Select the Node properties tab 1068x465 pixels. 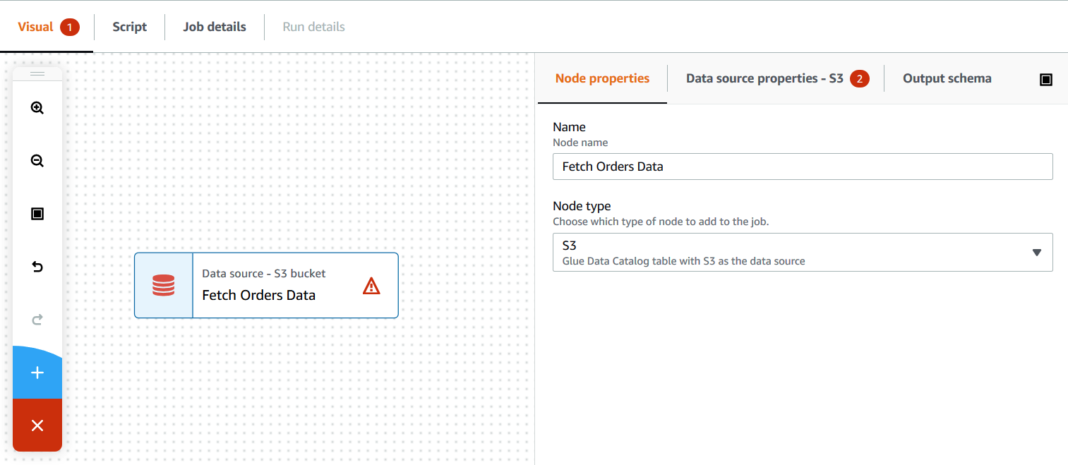tap(602, 78)
